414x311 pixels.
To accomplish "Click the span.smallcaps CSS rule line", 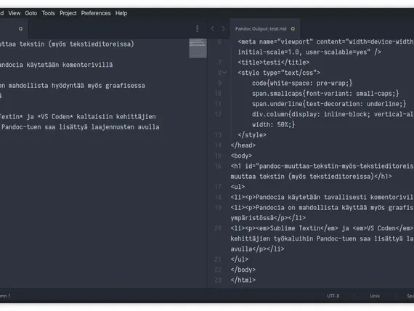I will pyautogui.click(x=325, y=94).
